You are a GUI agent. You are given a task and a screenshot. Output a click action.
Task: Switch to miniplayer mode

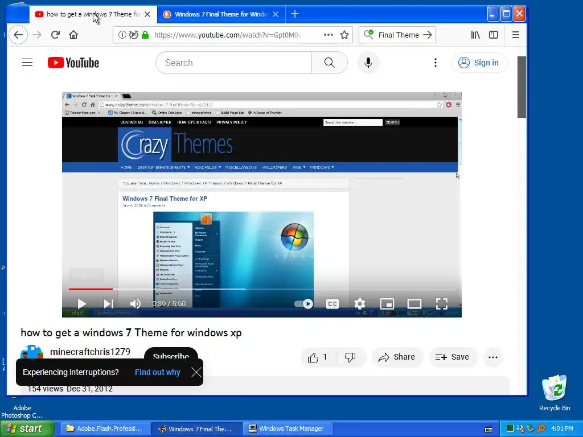point(387,304)
